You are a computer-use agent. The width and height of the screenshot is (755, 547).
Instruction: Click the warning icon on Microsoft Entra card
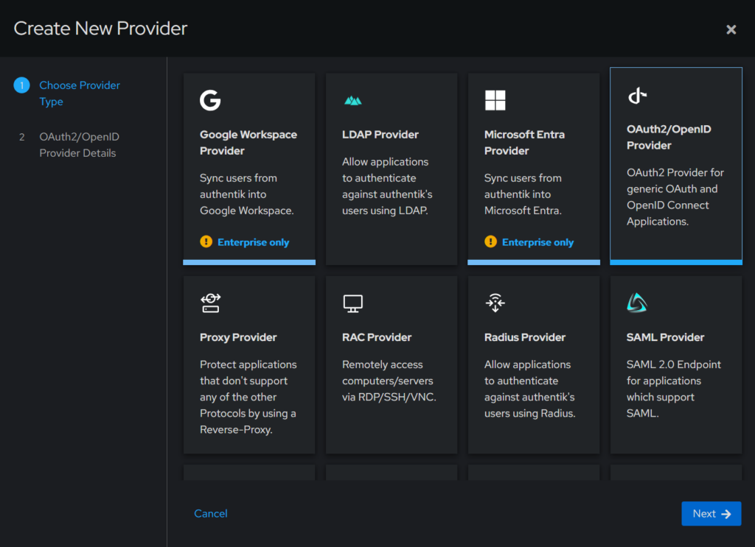coord(490,241)
